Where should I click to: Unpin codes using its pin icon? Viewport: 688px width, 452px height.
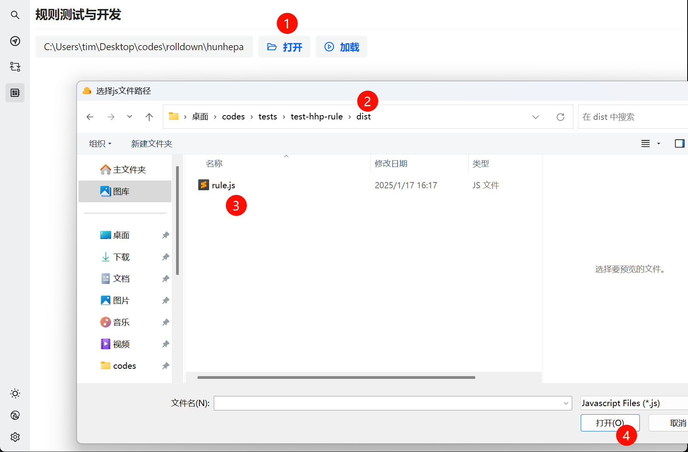[x=166, y=366]
